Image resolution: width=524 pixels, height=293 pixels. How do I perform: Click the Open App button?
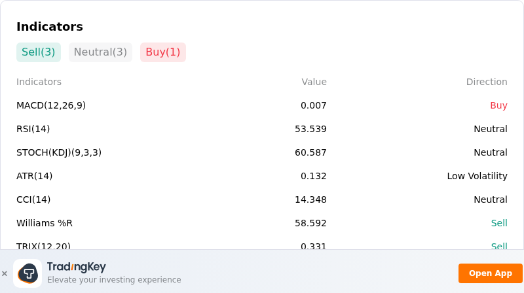coord(490,273)
